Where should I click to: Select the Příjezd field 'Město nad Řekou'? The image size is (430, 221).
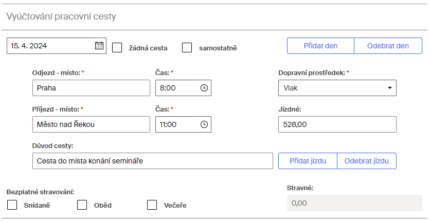coord(92,124)
